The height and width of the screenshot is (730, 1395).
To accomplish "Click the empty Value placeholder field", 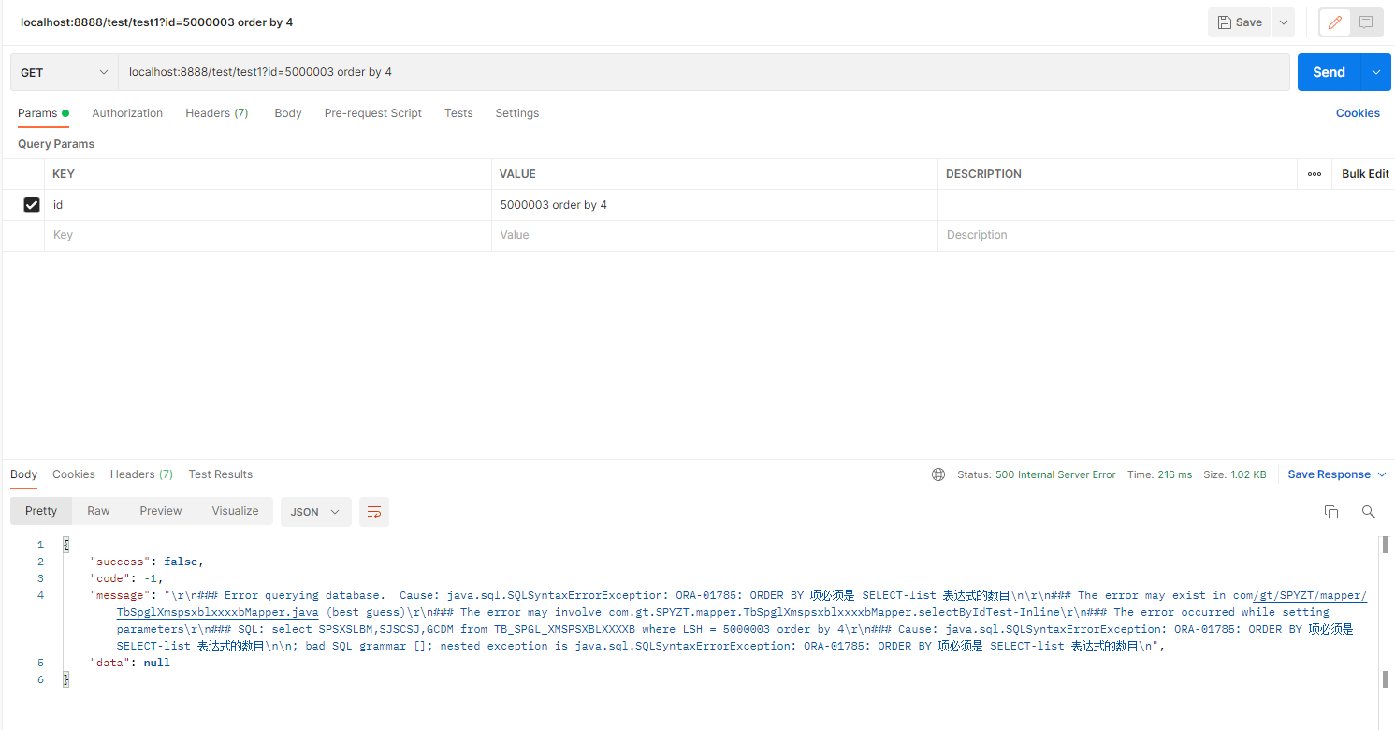I will (715, 235).
